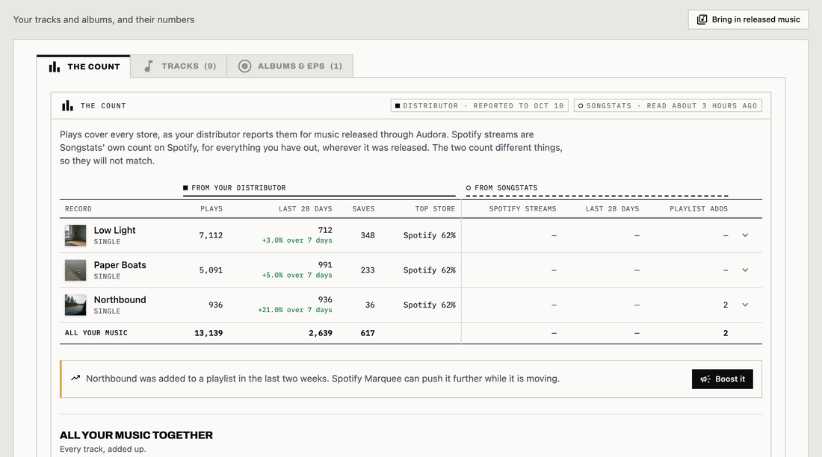Click the From Songstats group label
822x457 pixels.
(506, 187)
